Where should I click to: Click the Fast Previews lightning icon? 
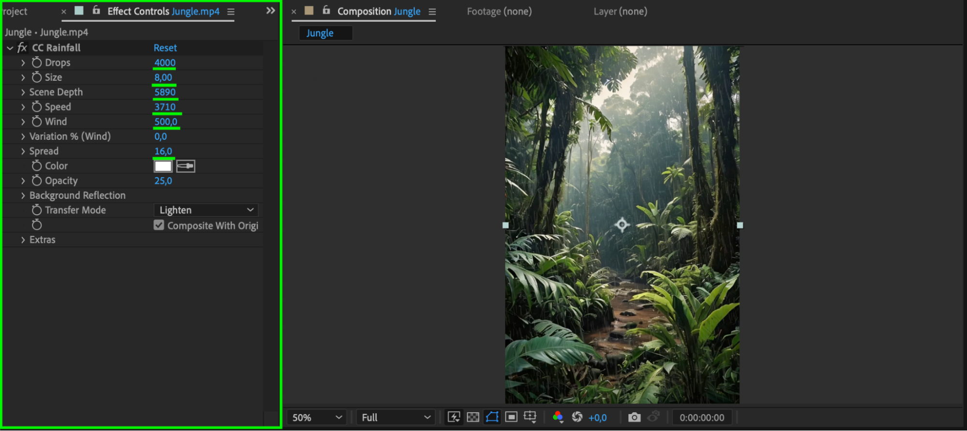point(454,417)
